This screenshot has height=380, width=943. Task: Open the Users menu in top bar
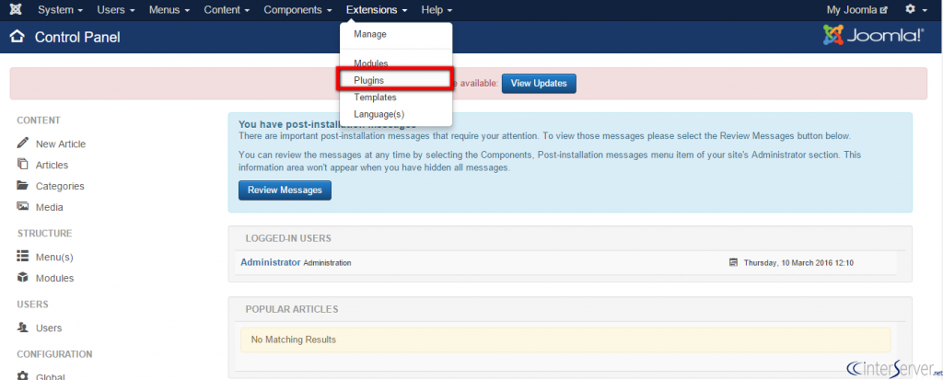pos(115,10)
